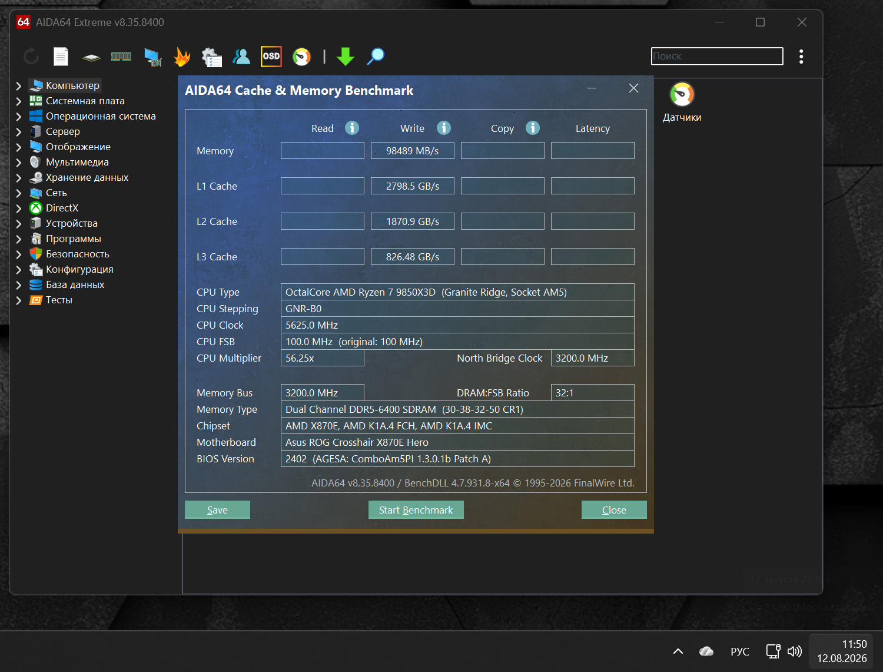Click the orange icon beside Тесты

click(x=36, y=300)
